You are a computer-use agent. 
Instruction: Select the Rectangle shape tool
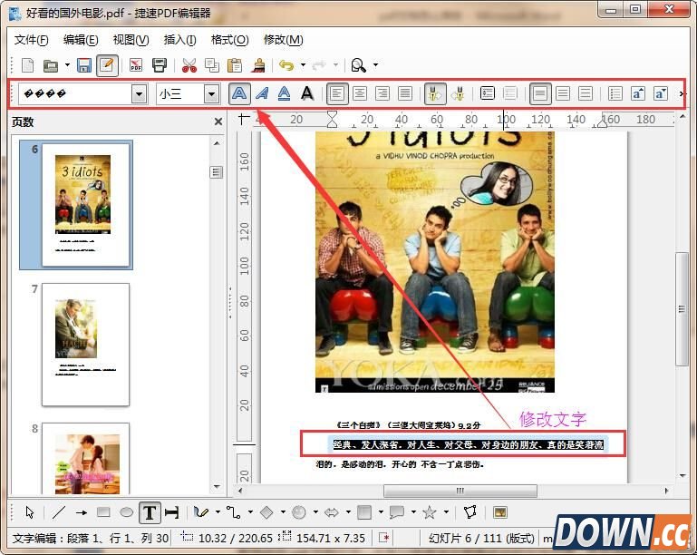pos(103,512)
